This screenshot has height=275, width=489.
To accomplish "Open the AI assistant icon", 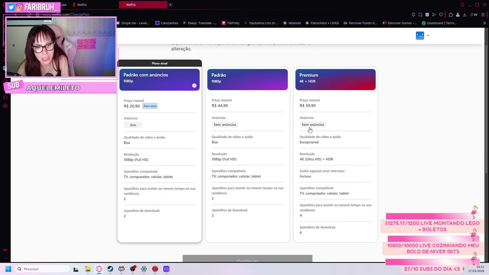I will pos(474,15).
